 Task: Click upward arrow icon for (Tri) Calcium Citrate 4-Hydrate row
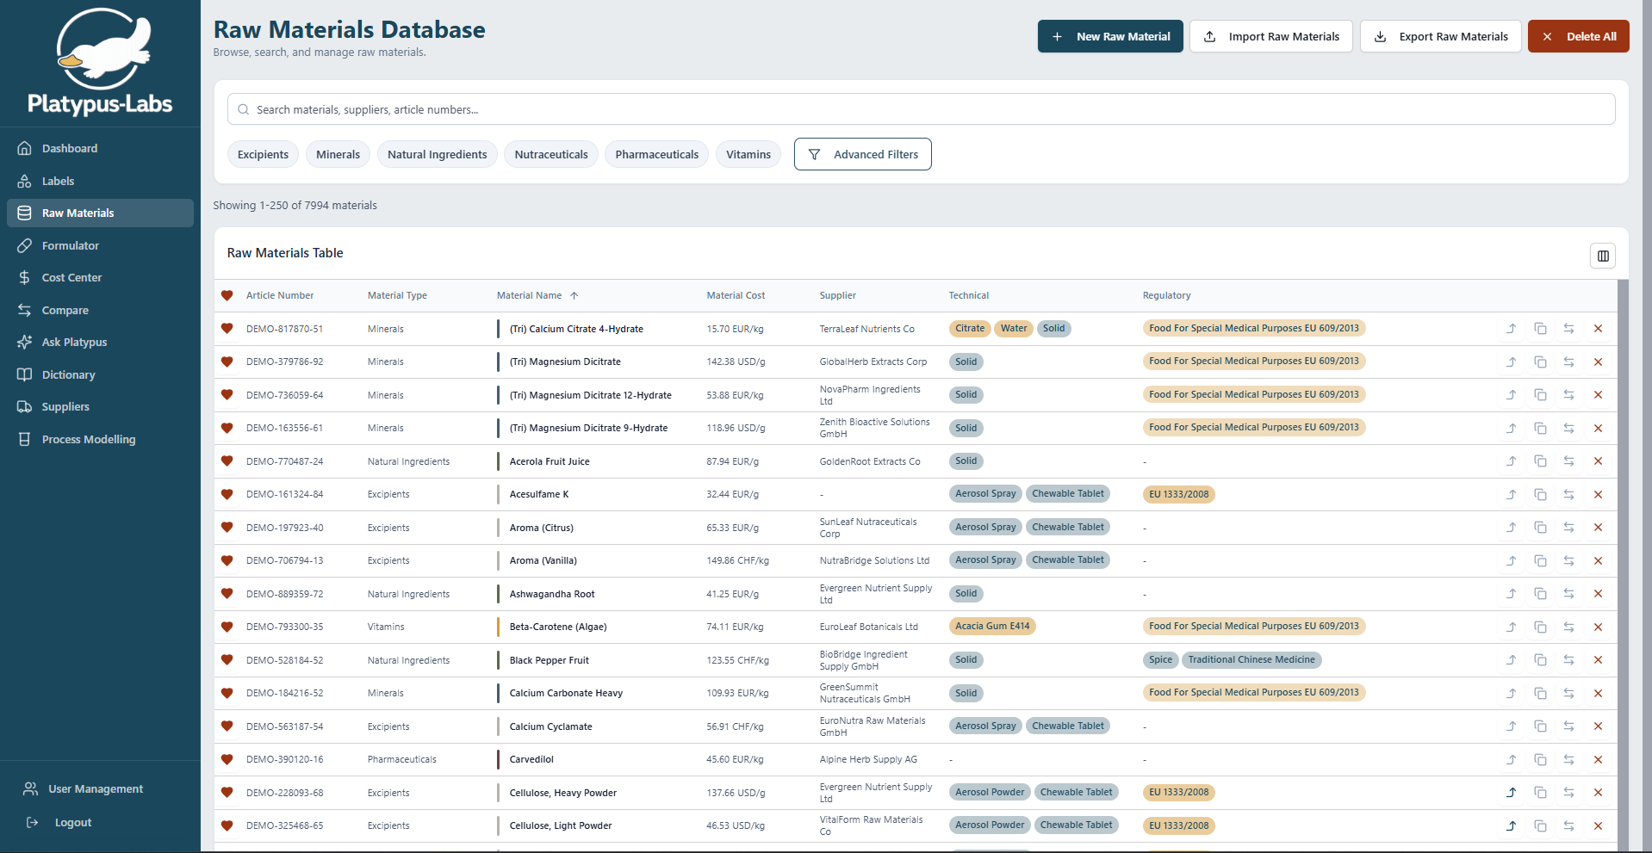tap(1511, 329)
